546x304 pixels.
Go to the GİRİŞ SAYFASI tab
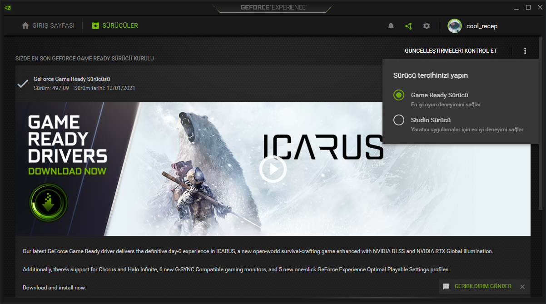[48, 25]
